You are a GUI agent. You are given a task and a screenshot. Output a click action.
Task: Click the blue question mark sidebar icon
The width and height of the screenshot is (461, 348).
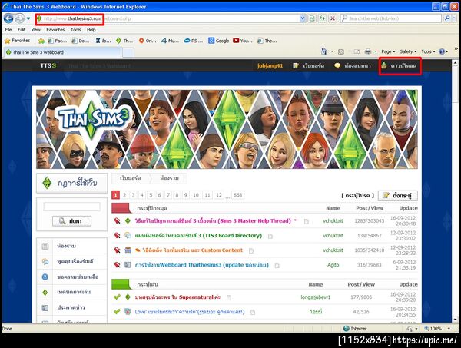[45, 277]
